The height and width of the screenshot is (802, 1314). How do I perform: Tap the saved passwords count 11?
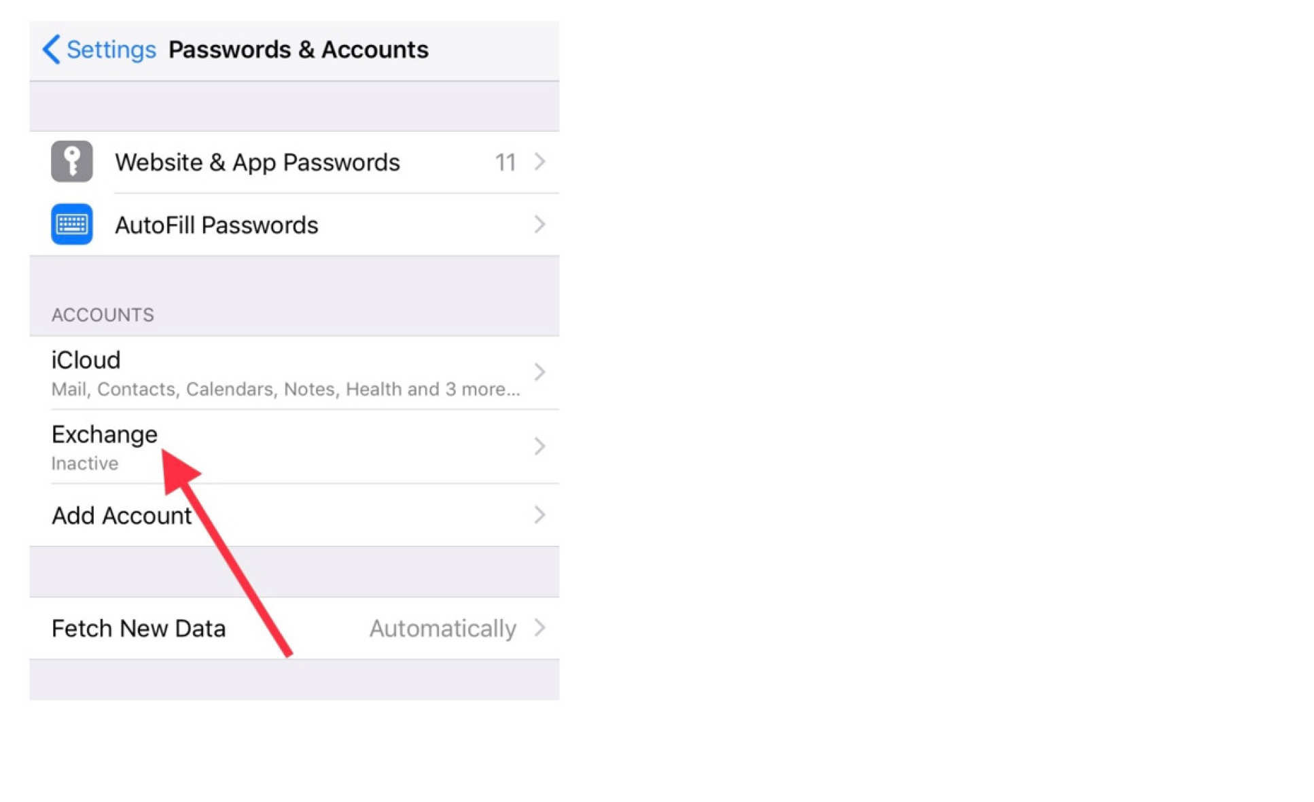[x=505, y=162]
